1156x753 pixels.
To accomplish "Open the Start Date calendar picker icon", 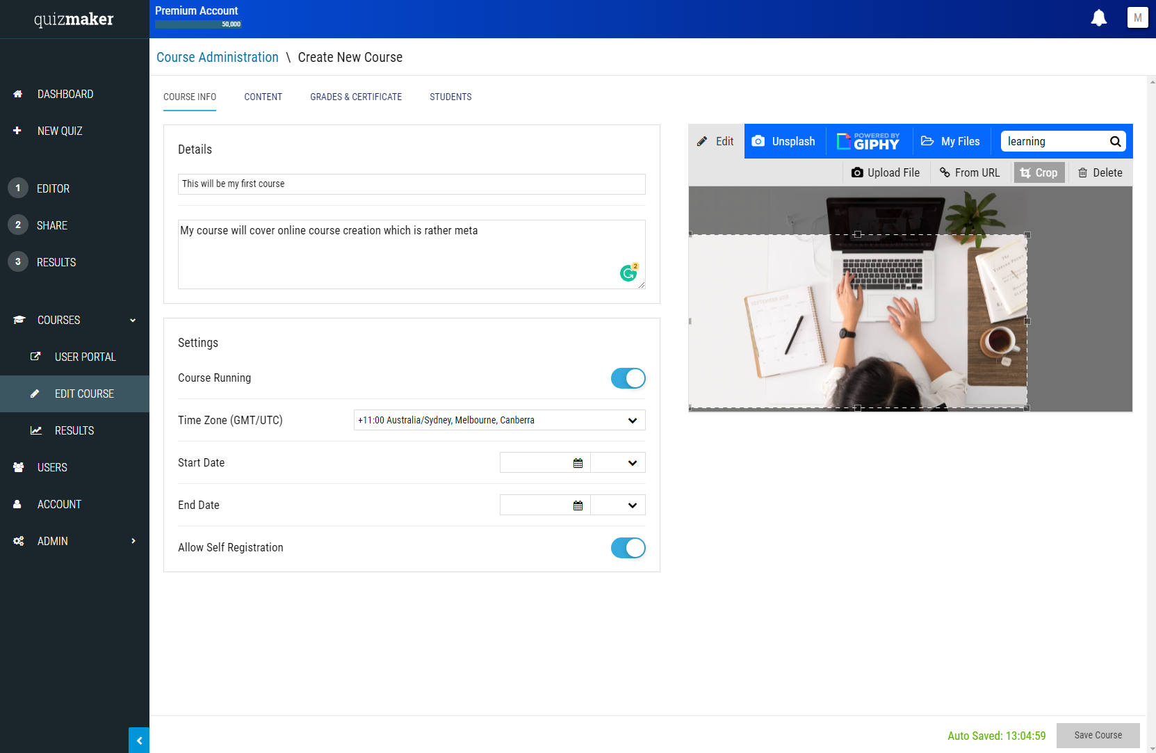I will [x=578, y=463].
